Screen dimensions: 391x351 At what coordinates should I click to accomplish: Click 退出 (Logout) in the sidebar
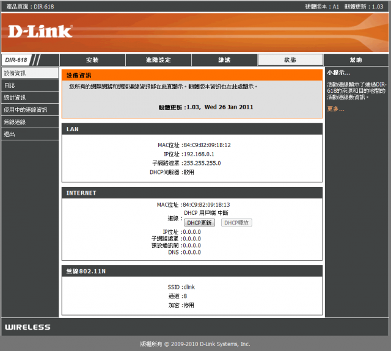click(30, 134)
